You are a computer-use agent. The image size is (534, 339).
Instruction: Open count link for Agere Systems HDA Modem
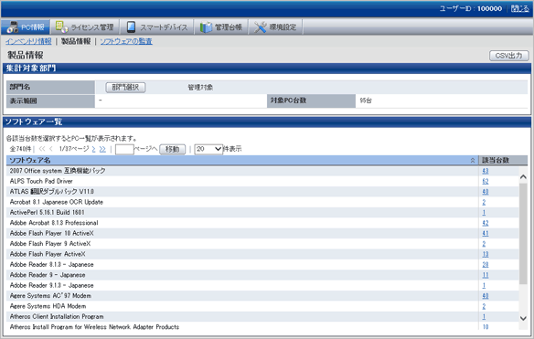pyautogui.click(x=484, y=306)
